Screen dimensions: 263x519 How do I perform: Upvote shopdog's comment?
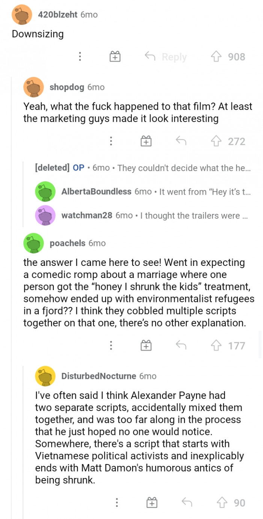tap(217, 141)
